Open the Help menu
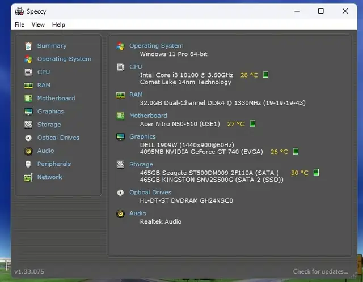The image size is (363, 282). click(x=58, y=24)
